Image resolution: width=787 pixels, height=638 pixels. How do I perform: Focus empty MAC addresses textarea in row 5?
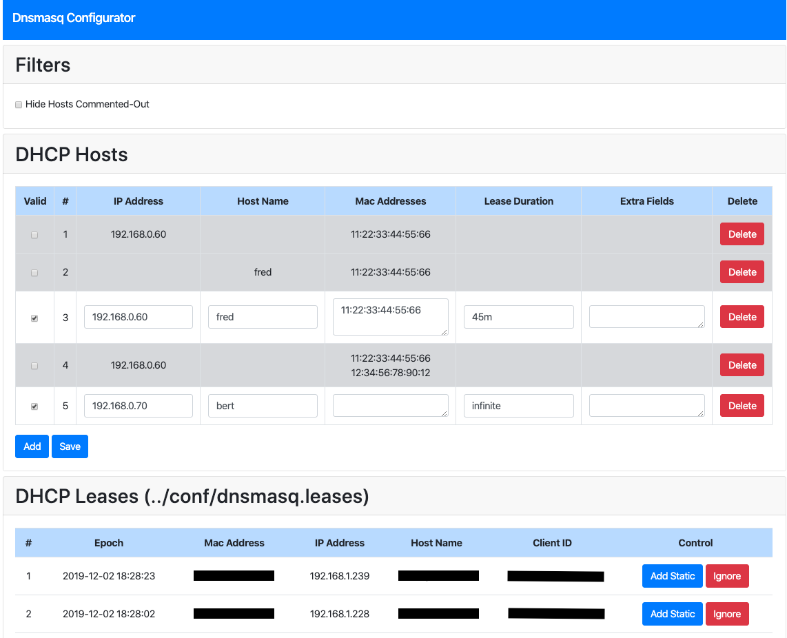click(391, 406)
